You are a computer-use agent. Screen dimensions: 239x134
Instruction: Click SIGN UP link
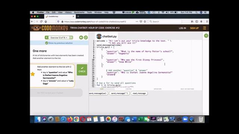tap(194, 28)
